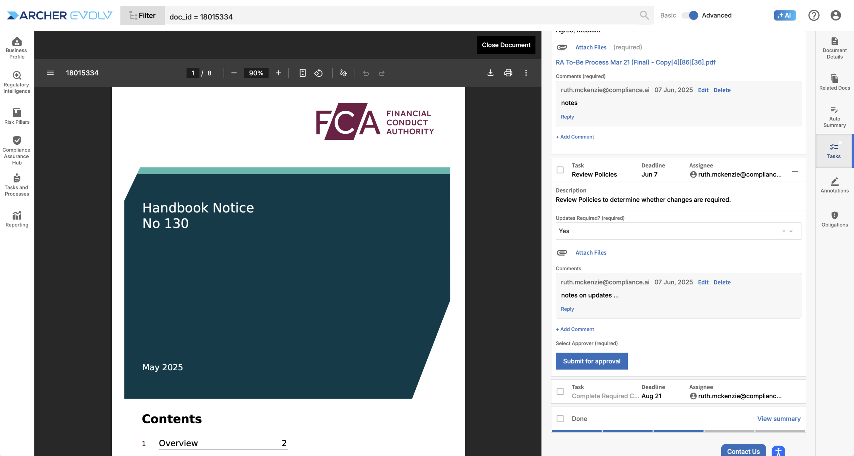Image resolution: width=854 pixels, height=456 pixels.
Task: Open the Obligations panel
Action: [834, 219]
